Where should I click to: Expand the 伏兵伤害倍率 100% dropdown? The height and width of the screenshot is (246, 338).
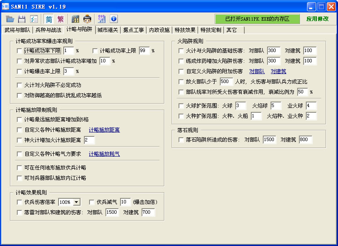pyautogui.click(x=76, y=202)
